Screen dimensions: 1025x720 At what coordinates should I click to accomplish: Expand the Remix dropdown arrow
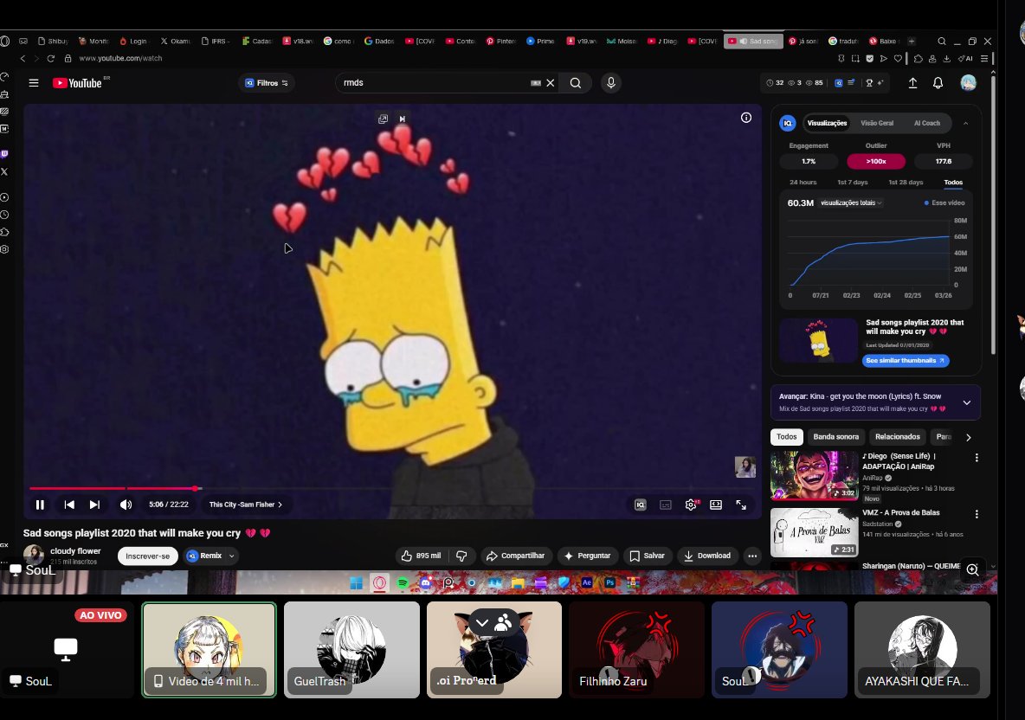click(x=231, y=556)
